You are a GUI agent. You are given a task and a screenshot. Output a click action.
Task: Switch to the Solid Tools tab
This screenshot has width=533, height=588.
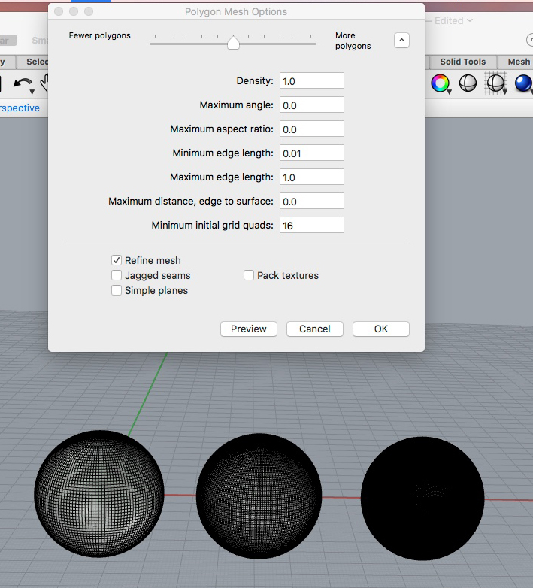pos(462,62)
